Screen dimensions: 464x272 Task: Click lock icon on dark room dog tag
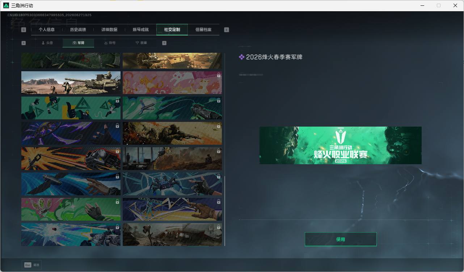219,151
